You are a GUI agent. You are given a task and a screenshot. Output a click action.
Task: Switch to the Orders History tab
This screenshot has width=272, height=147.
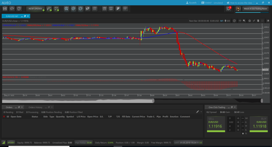35,107
